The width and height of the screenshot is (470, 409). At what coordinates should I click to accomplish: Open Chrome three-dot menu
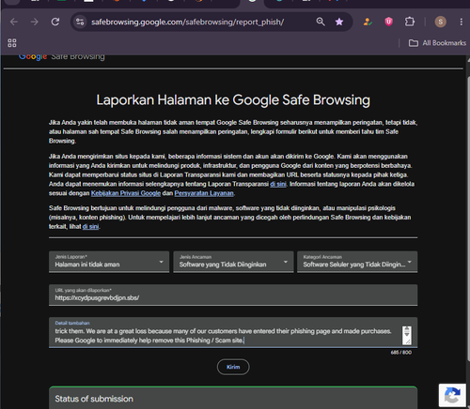tap(462, 22)
